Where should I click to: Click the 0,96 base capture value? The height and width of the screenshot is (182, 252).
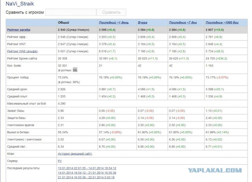(x=61, y=111)
